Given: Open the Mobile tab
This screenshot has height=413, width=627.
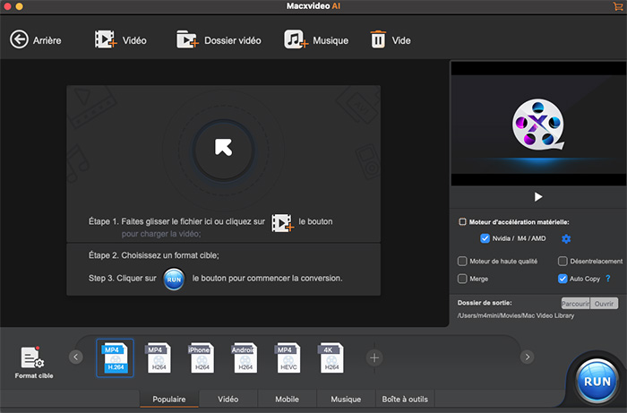Looking at the screenshot, I should pyautogui.click(x=287, y=399).
